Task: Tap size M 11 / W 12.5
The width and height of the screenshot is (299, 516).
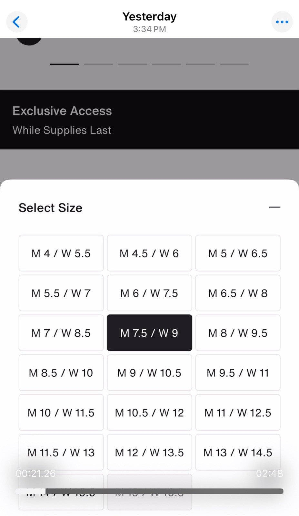Action: (238, 412)
